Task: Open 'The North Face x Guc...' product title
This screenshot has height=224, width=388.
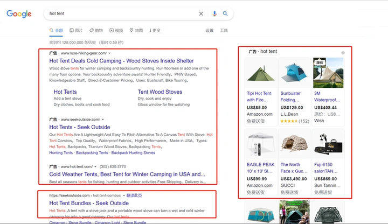Action: coord(294,168)
